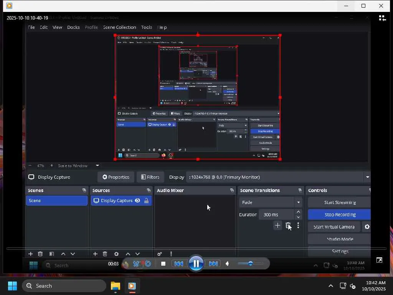Switch to Library view icon
The height and width of the screenshot is (295, 393).
[x=382, y=18]
